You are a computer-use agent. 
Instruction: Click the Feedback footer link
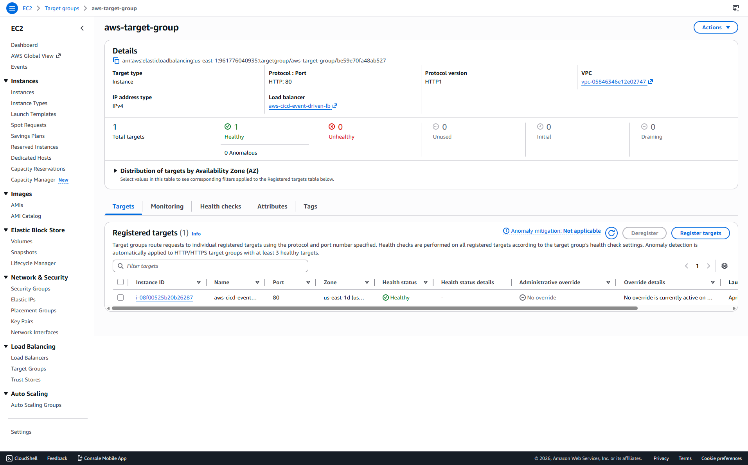coord(57,458)
